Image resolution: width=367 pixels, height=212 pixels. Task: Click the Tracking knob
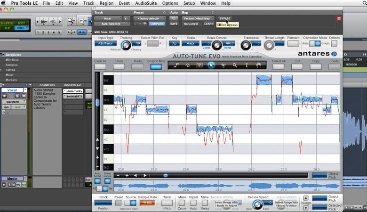(126, 45)
